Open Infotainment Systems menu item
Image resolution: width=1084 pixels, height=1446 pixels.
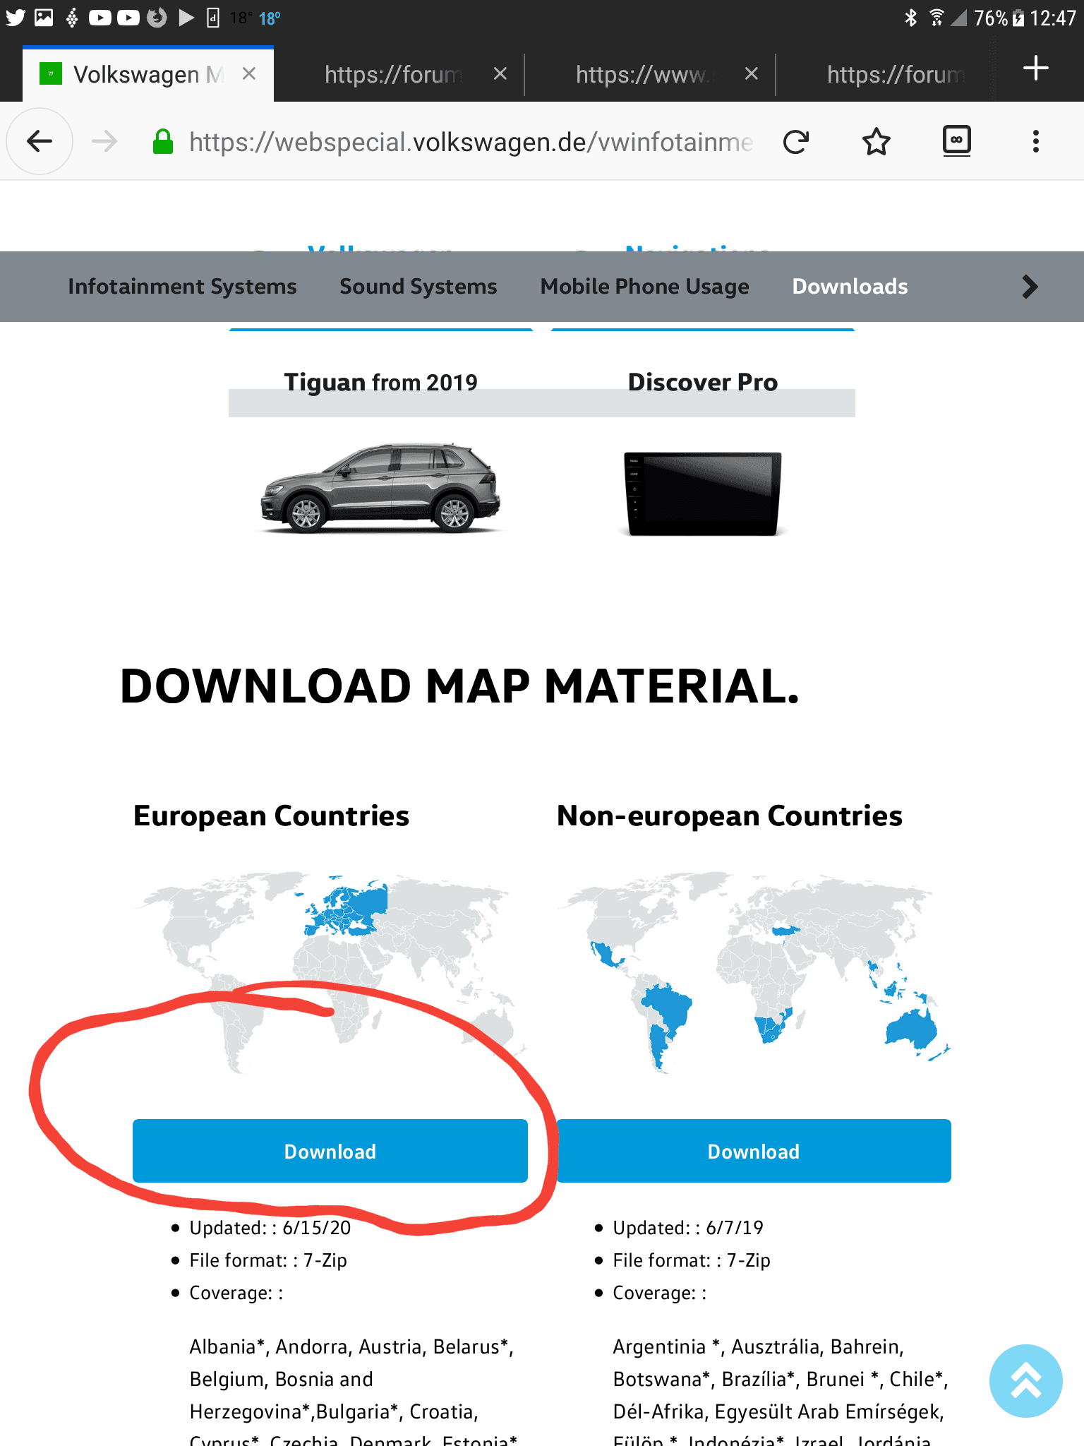coord(182,287)
